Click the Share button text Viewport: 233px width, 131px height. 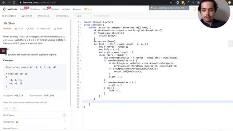[60, 28]
